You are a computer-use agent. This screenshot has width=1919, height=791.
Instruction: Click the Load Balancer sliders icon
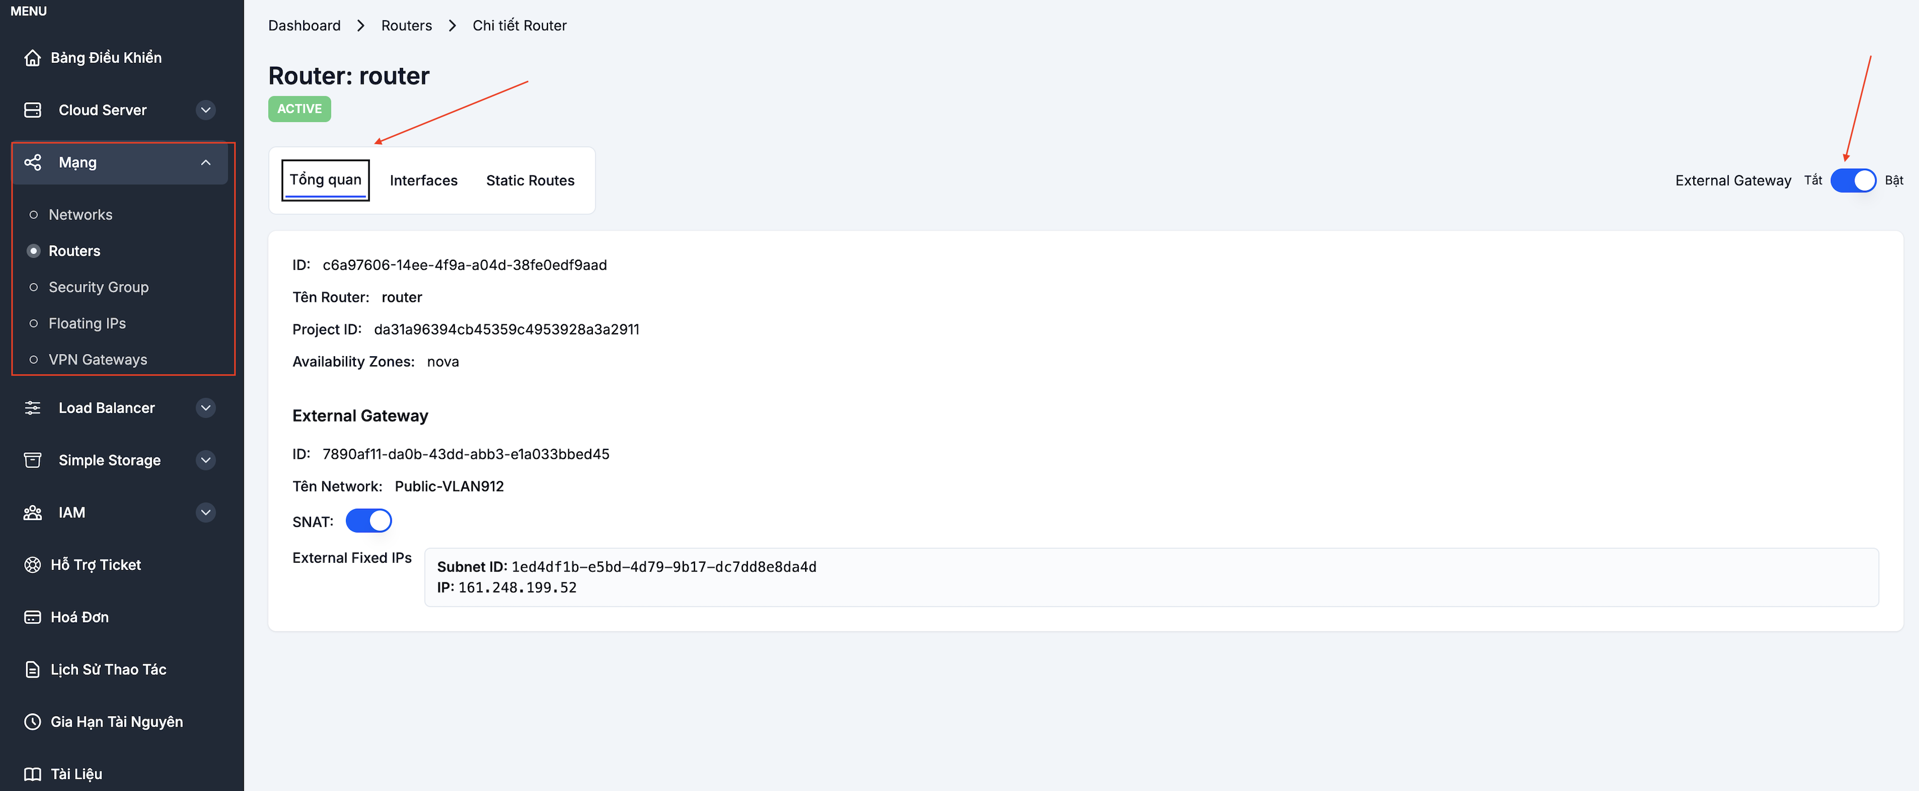click(32, 408)
